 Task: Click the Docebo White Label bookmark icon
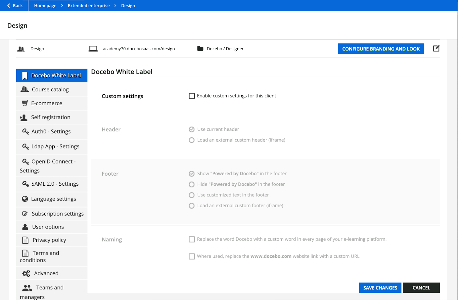pos(25,76)
